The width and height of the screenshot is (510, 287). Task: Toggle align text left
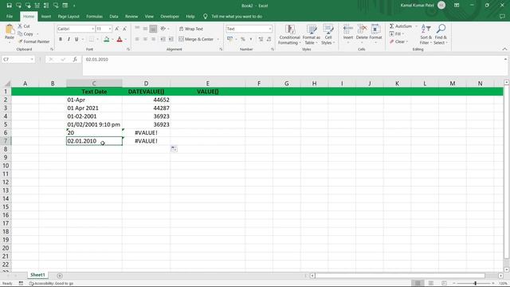[x=137, y=39]
